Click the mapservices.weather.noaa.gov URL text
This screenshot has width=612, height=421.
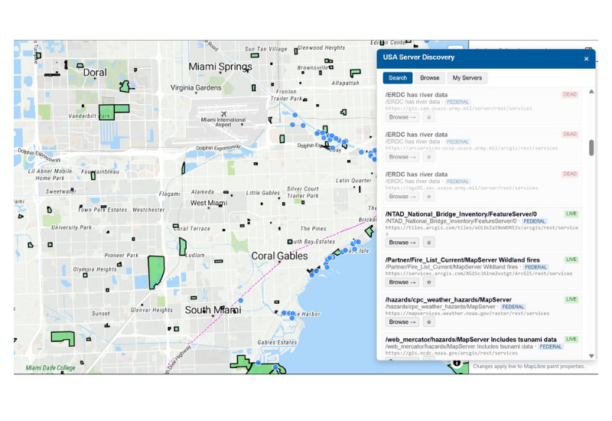[x=467, y=314]
